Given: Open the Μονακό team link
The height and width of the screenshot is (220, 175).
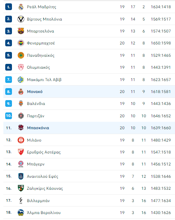Looking at the screenshot, I should coord(35,92).
